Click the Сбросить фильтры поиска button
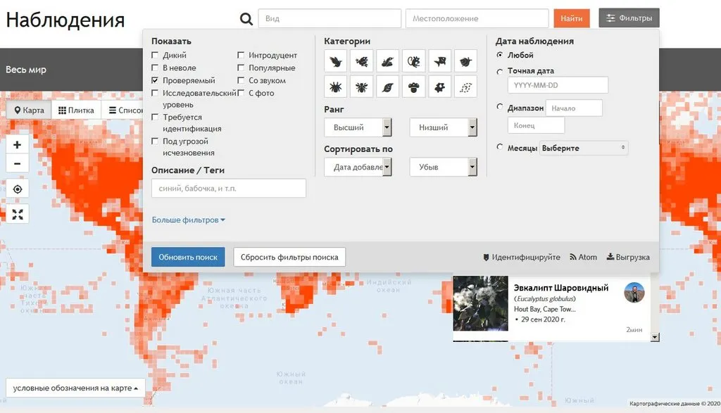 pos(289,258)
